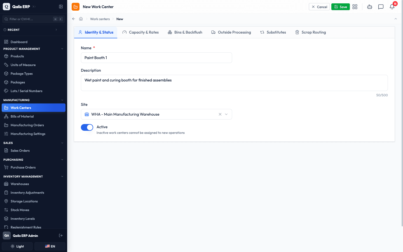Viewport: 403px width, 252px height.
Task: Click the green Save button
Action: [x=341, y=7]
